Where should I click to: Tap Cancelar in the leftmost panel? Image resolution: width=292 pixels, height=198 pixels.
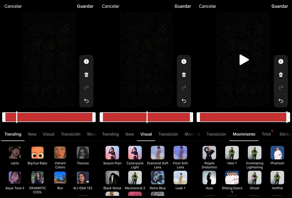coord(13,6)
